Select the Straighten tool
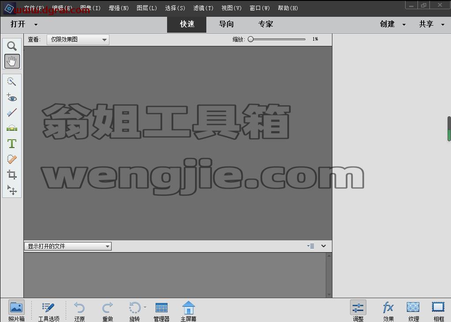Viewport: 451px width, 322px height. 12,128
